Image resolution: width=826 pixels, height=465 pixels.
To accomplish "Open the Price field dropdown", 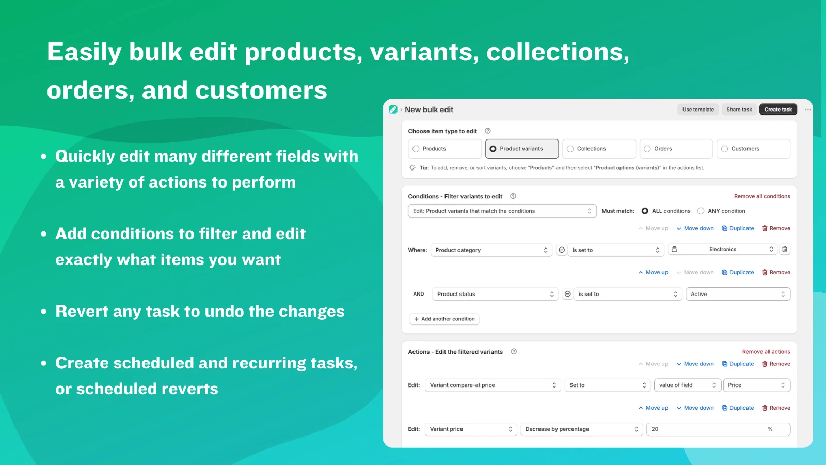I will (x=757, y=385).
